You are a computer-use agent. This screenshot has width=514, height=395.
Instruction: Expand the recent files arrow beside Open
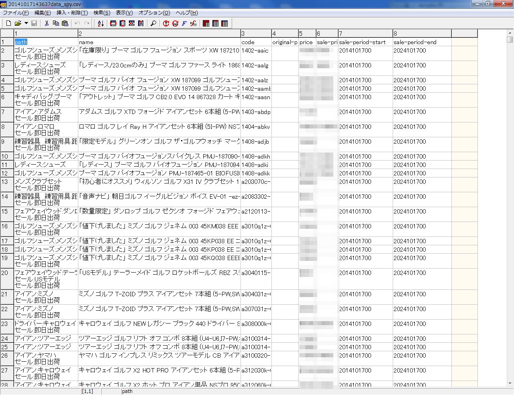pyautogui.click(x=26, y=24)
